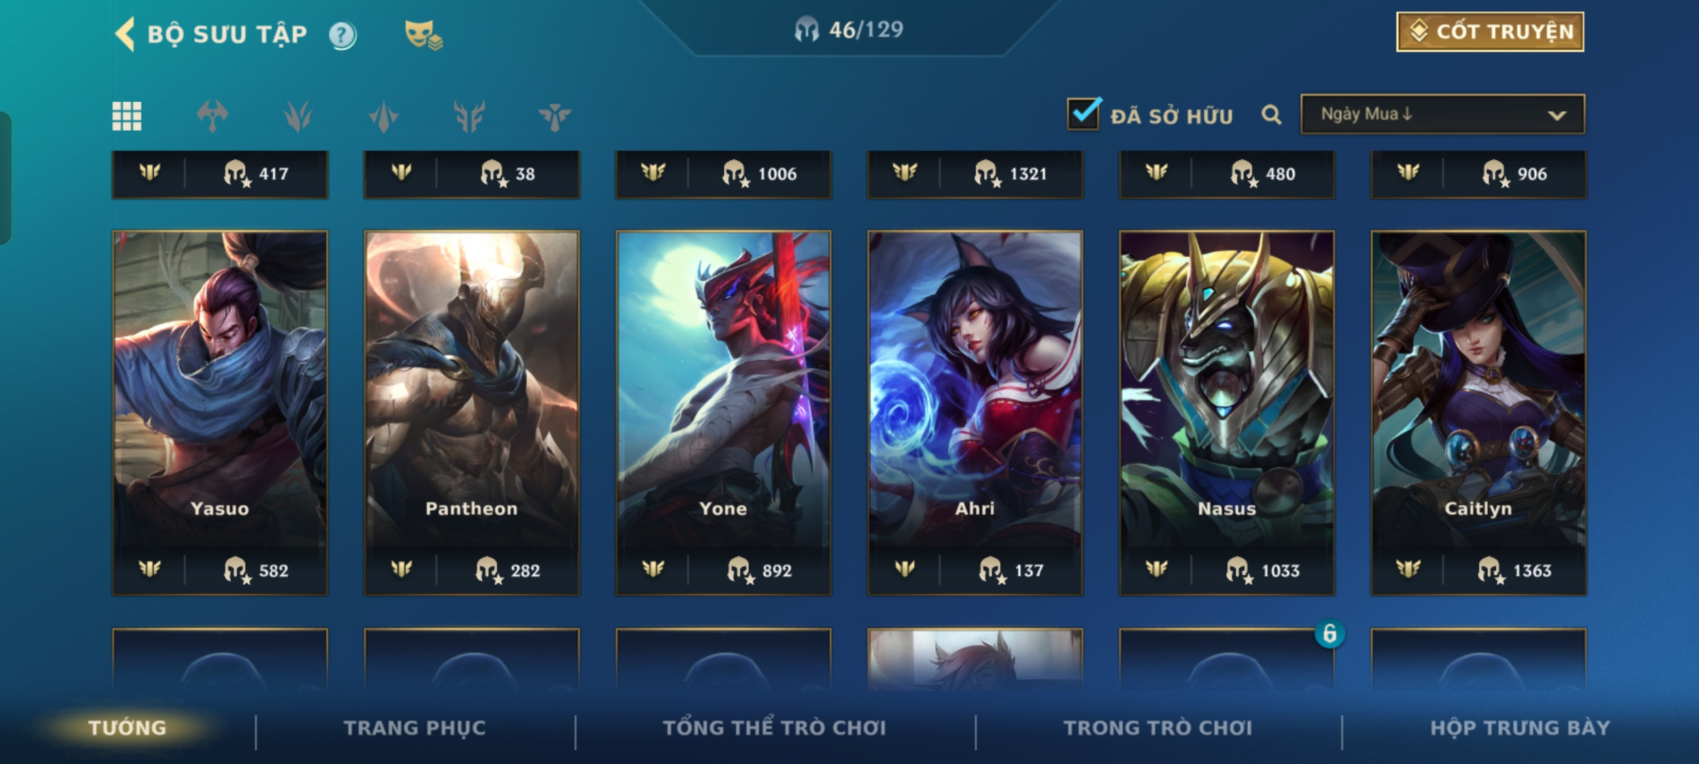Screen dimensions: 1699x764
Task: Open the mask and coins shop icon
Action: [423, 35]
